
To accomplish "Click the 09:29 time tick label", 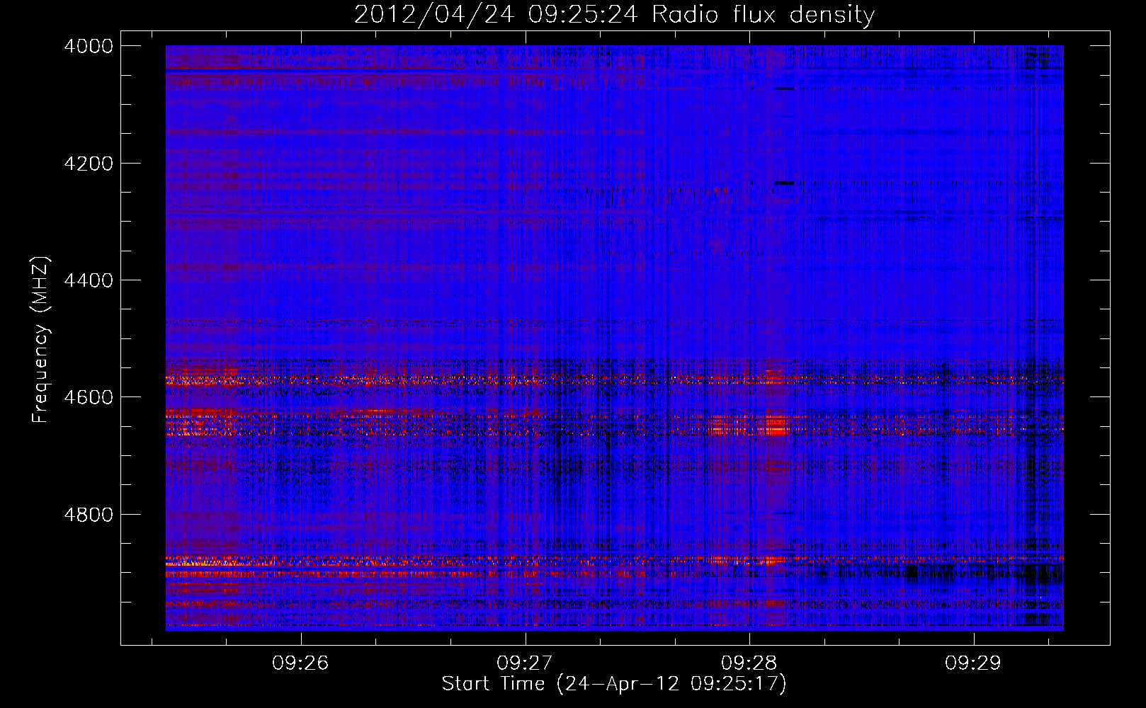I will [973, 663].
